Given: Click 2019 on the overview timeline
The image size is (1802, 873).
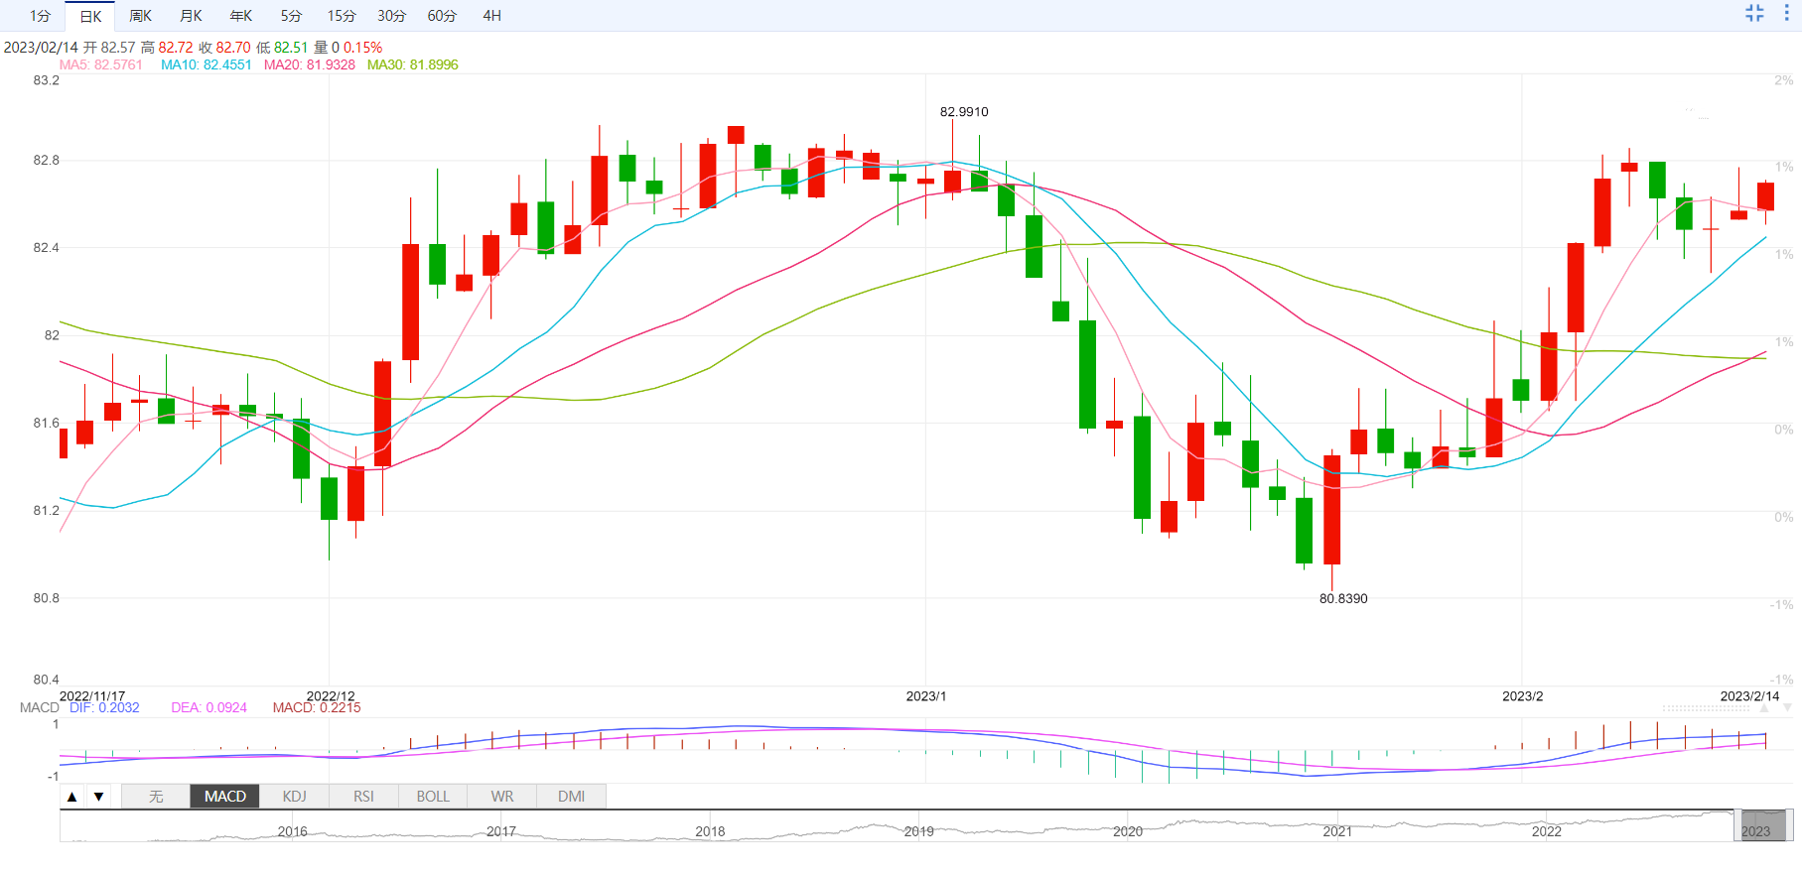Looking at the screenshot, I should [x=919, y=831].
